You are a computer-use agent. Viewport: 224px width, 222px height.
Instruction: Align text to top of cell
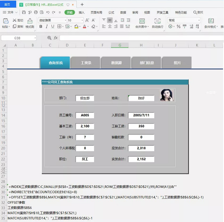coord(104,20)
